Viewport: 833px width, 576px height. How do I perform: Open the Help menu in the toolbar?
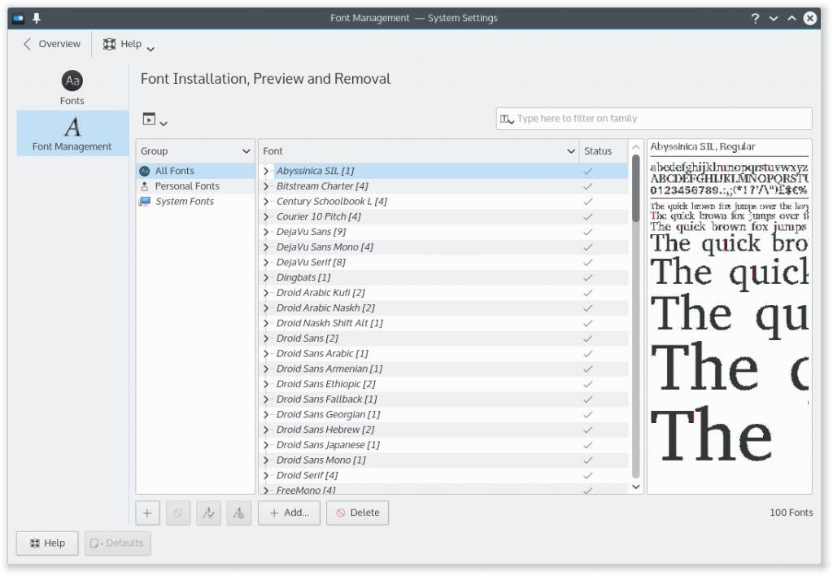(129, 45)
